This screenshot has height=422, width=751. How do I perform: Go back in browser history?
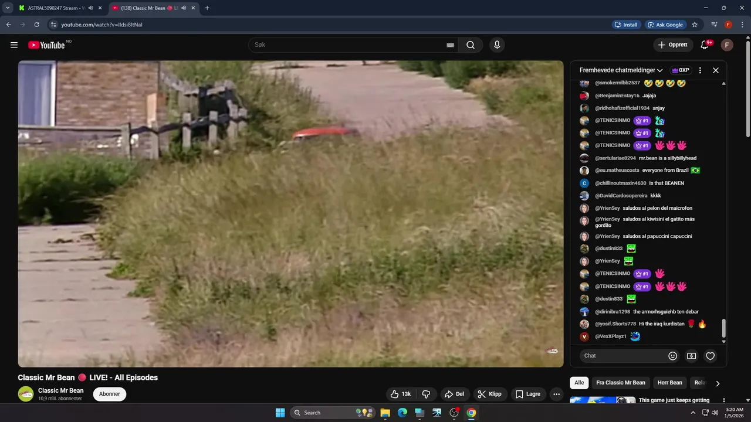8,25
